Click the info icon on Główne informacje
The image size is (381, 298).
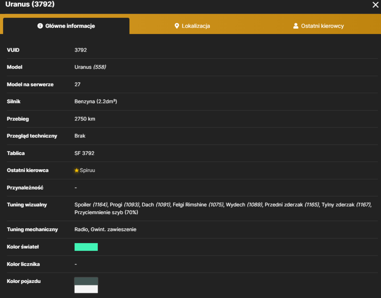coord(40,26)
